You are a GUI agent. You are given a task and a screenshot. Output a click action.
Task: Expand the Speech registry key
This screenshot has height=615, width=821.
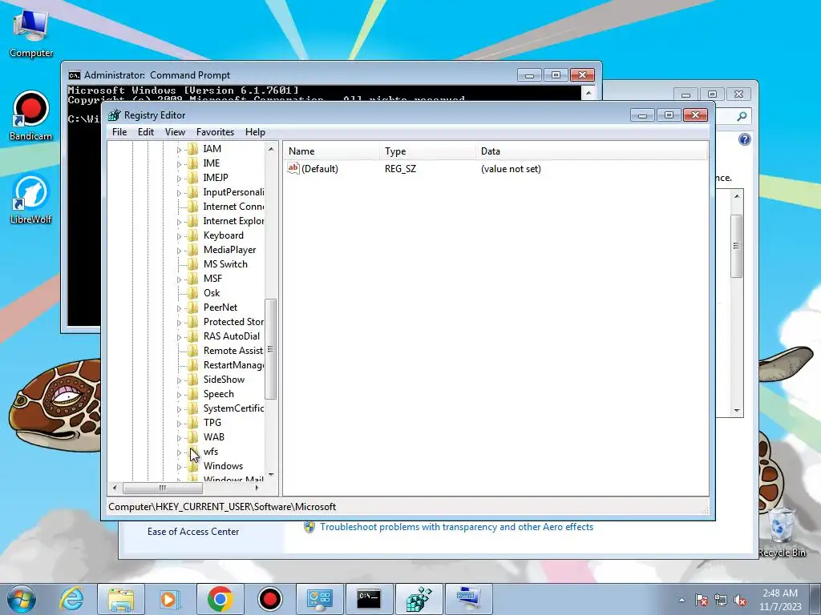click(x=179, y=394)
